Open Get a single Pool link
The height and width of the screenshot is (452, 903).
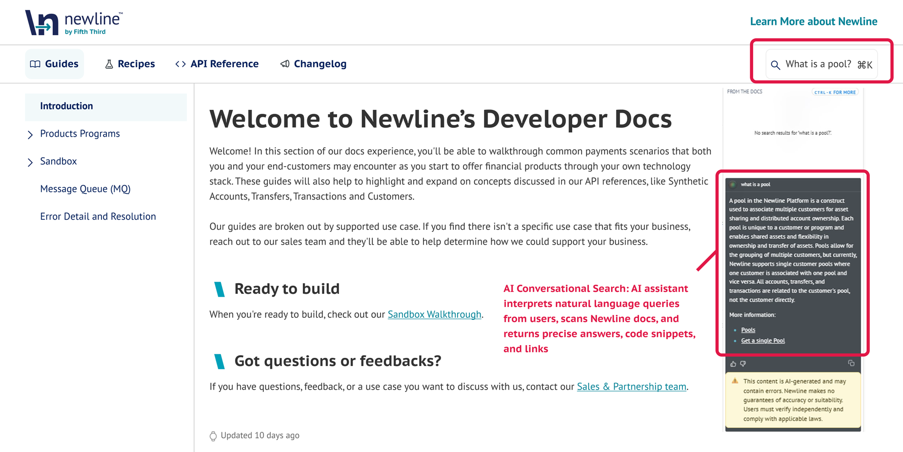pyautogui.click(x=763, y=341)
